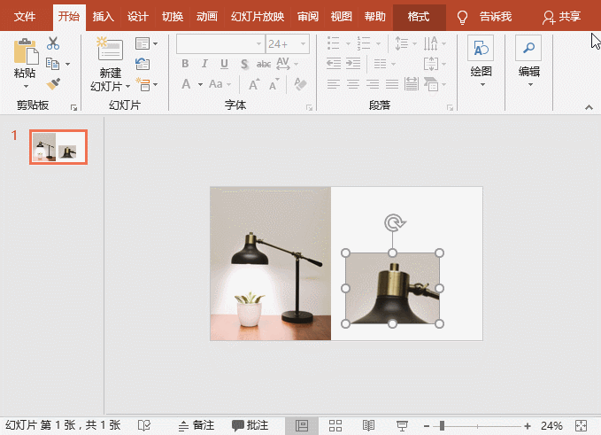Click the Comments (批注) button
The height and width of the screenshot is (435, 601).
[250, 425]
